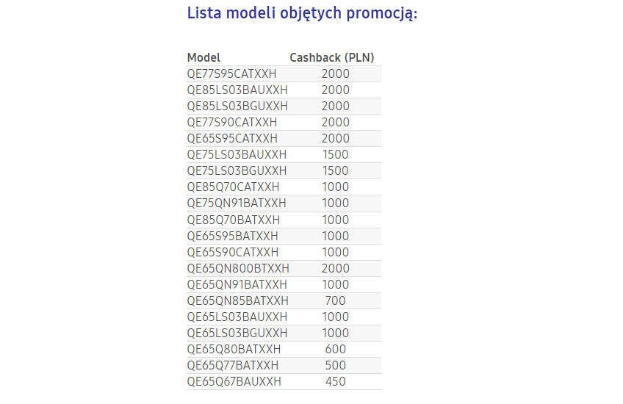The image size is (623, 404).
Task: Click model QE85LS03BAUXXH row
Action: 284,90
